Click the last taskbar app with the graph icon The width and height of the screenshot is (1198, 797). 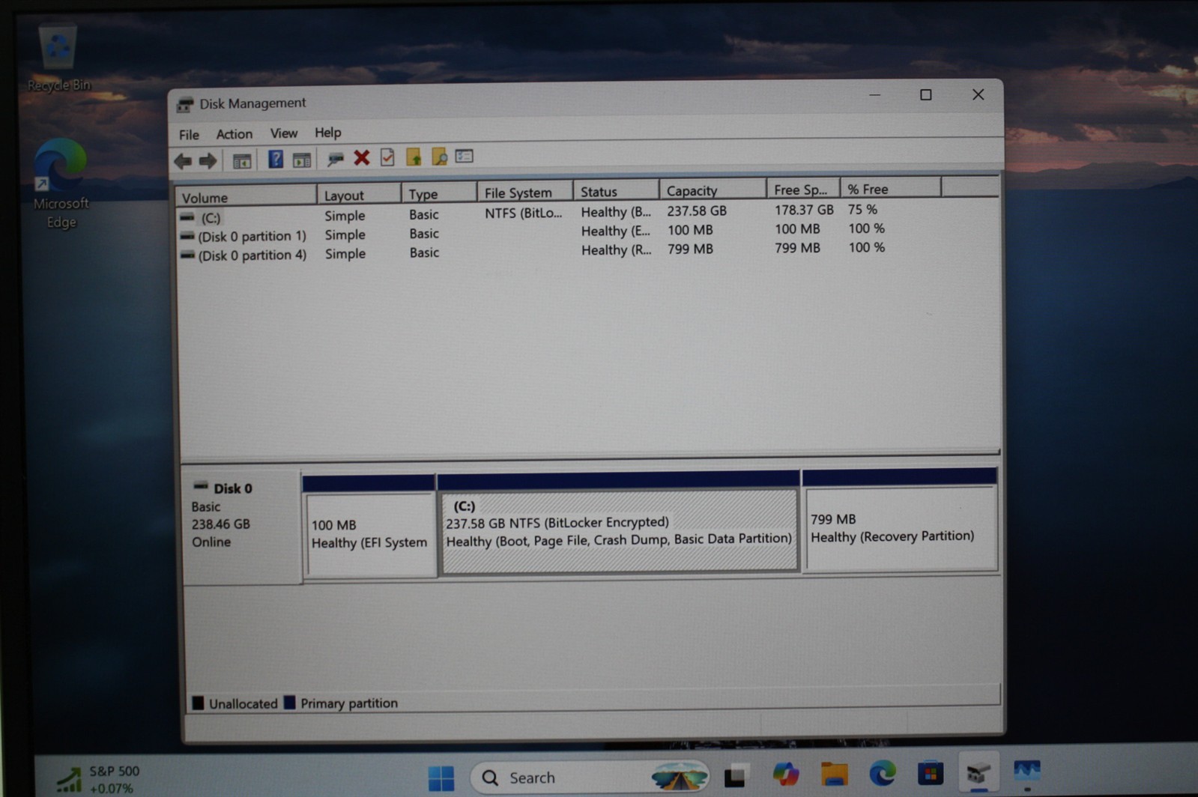tap(1026, 770)
